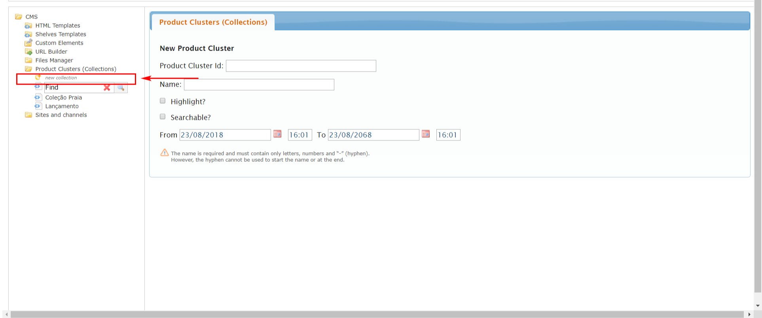Click the URL Builder arrow folder icon

[x=28, y=52]
